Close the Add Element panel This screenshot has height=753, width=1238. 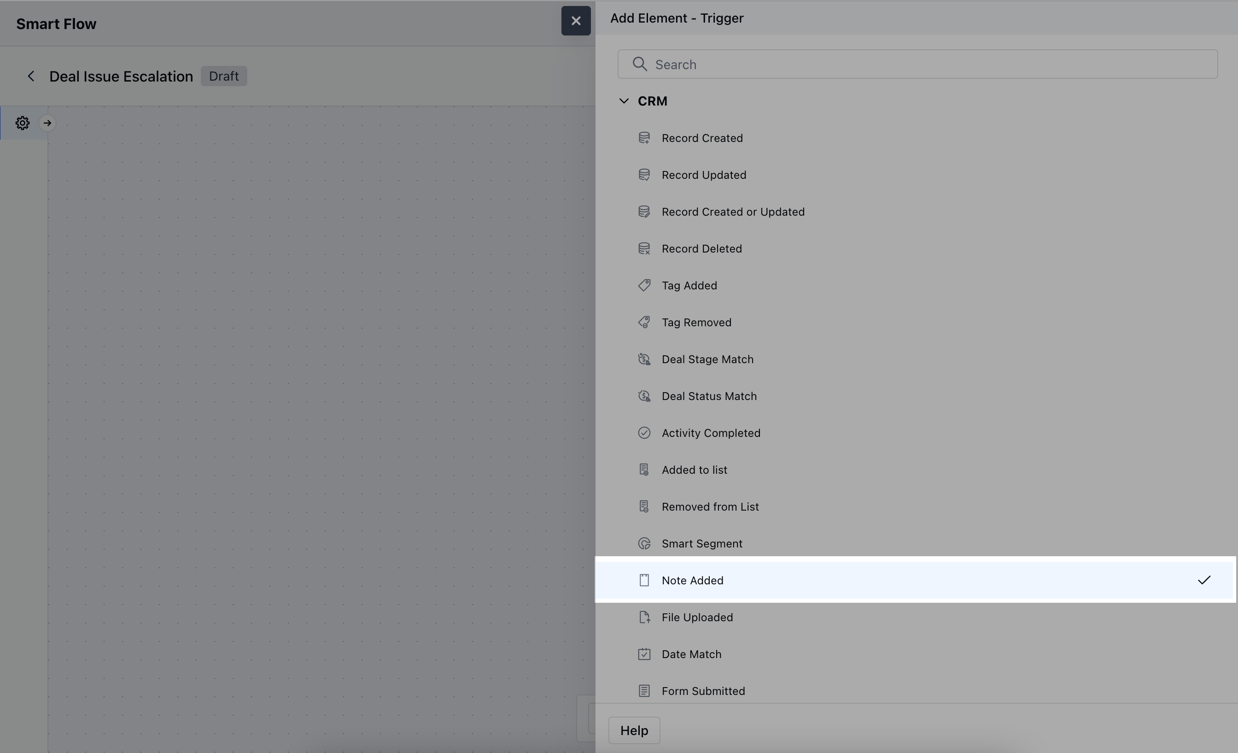576,21
